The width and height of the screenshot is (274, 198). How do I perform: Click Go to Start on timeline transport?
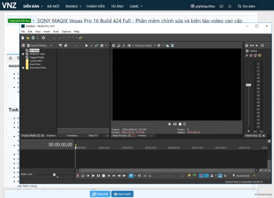point(109,176)
